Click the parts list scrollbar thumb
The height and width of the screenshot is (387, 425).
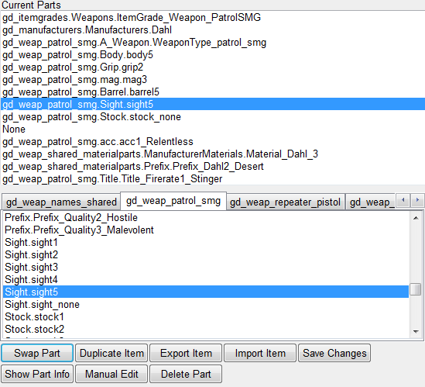416,289
